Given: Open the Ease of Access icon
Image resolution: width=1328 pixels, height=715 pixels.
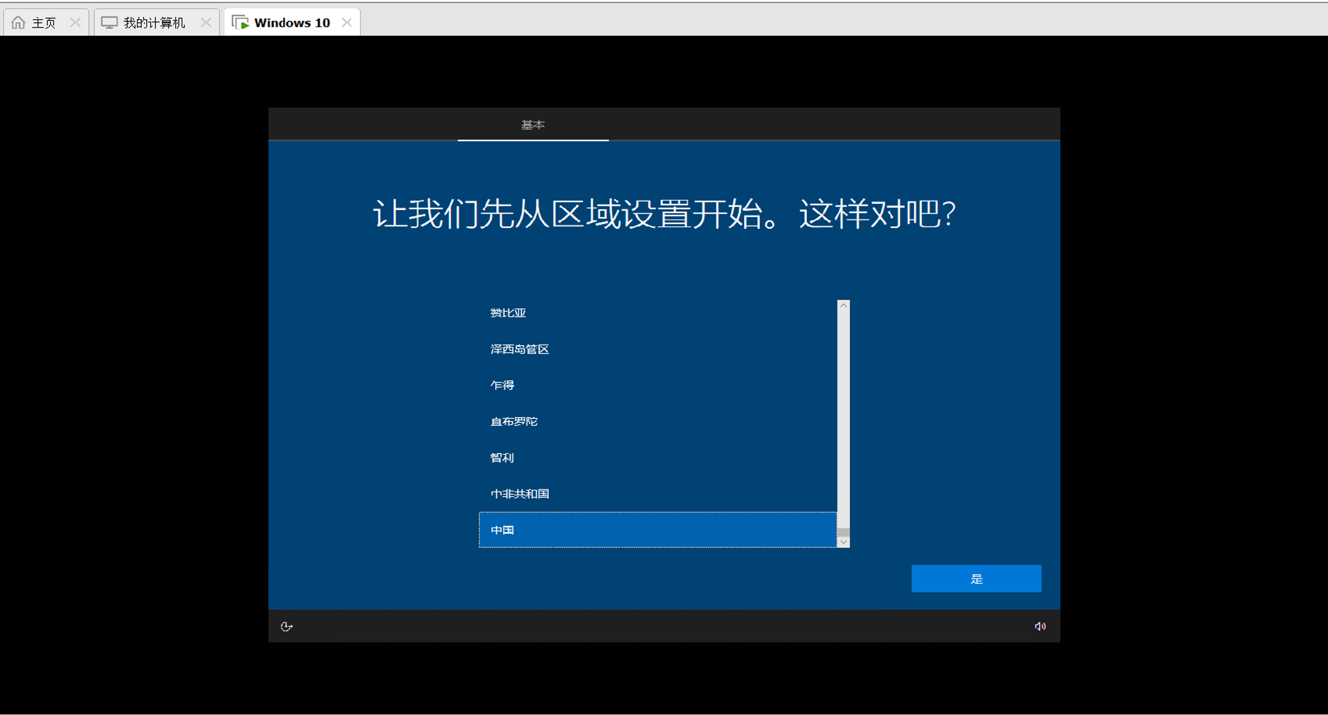Looking at the screenshot, I should click(286, 626).
